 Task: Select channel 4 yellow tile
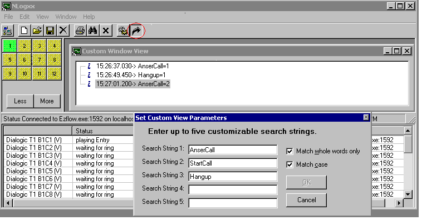click(x=54, y=46)
